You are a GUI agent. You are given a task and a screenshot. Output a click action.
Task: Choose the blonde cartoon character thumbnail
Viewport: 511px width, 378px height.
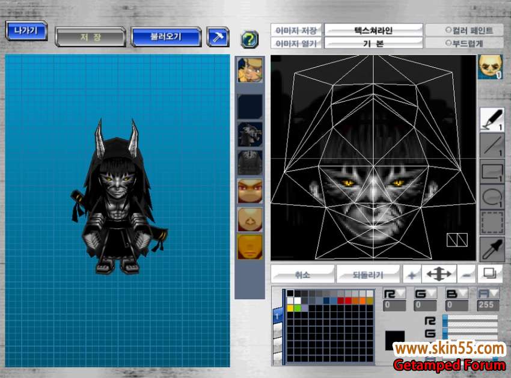tap(250, 70)
